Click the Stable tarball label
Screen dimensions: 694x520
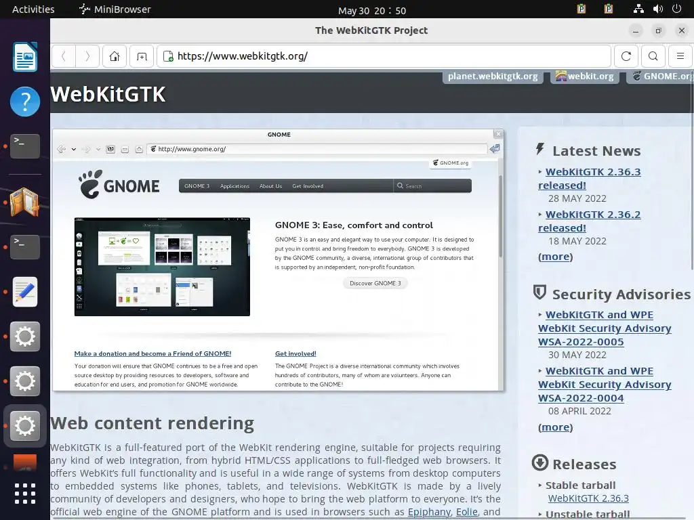pos(580,485)
